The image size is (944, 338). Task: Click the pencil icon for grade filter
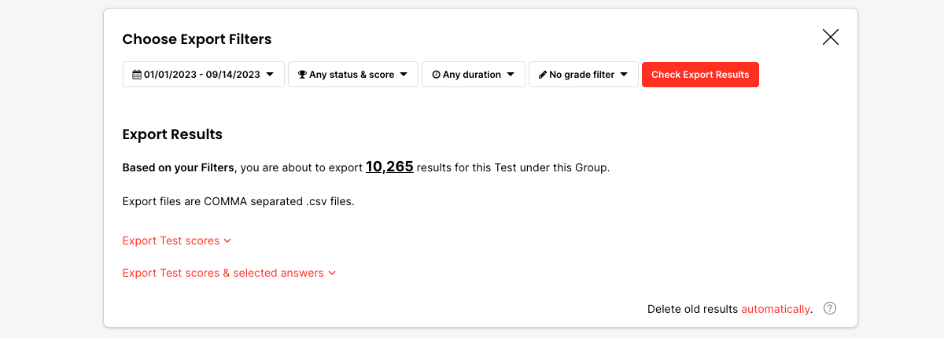click(543, 75)
